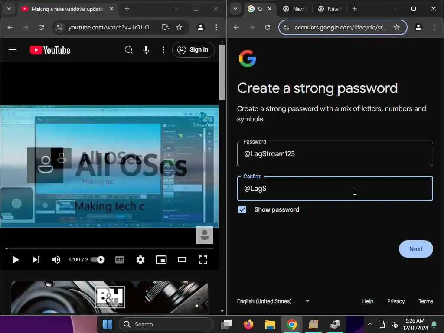Install YouTube app from address bar
The height and width of the screenshot is (333, 444).
coord(165,27)
